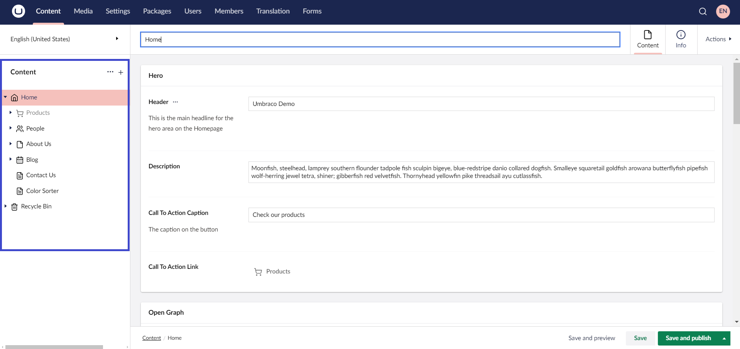Click Save and preview

(591, 338)
